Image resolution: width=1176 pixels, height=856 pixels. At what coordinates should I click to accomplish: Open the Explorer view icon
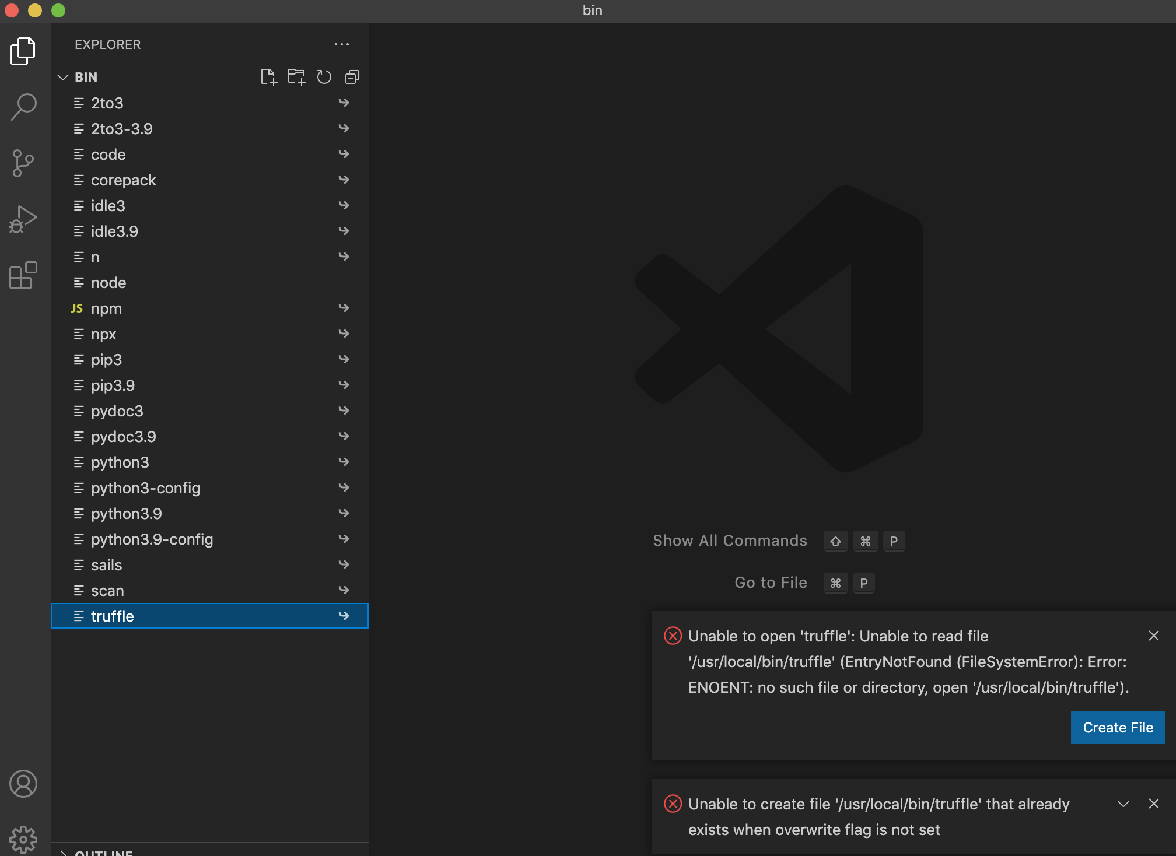tap(23, 51)
